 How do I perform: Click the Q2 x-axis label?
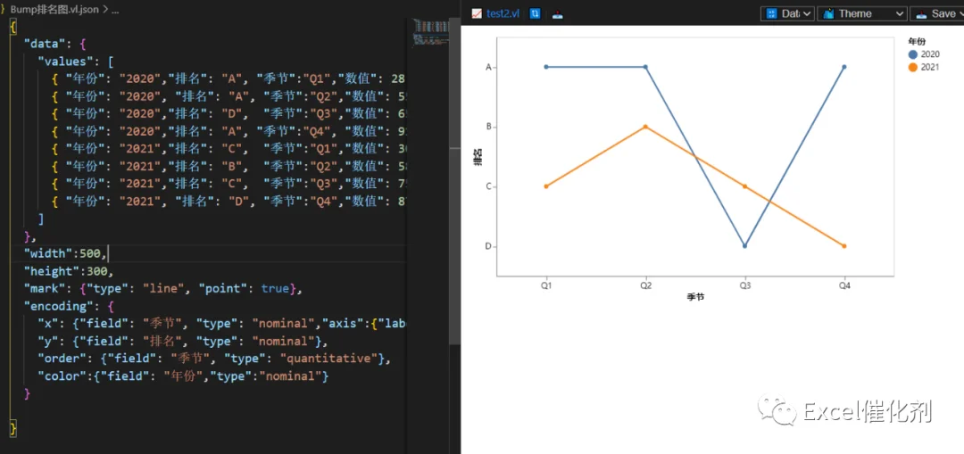click(x=645, y=285)
